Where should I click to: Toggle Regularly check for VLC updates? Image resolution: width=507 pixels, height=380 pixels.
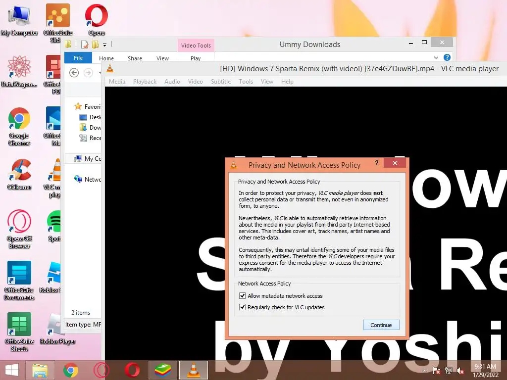(x=242, y=307)
